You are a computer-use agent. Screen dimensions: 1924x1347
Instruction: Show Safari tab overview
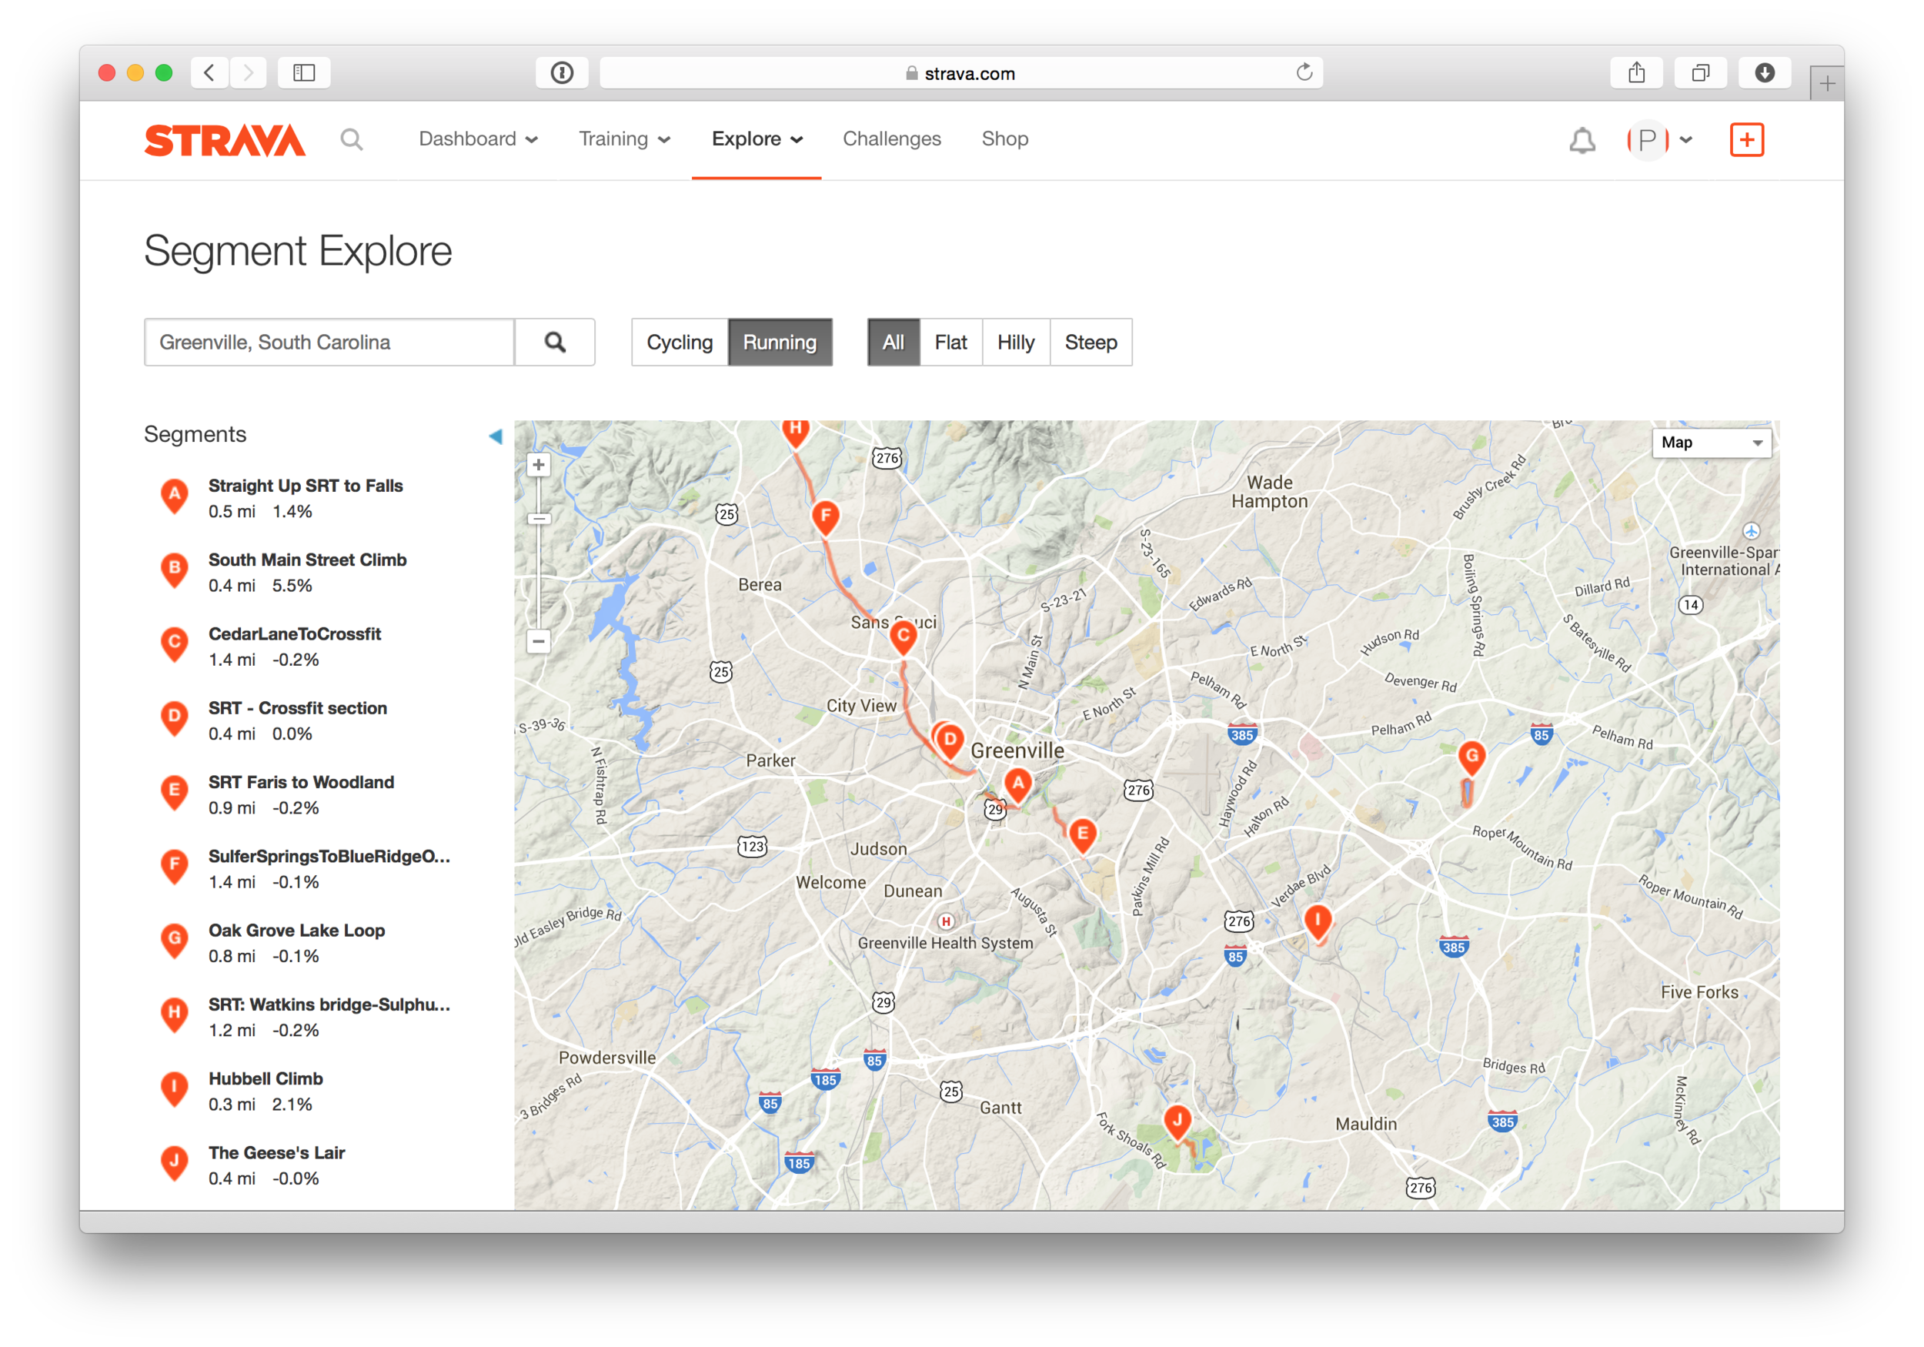coord(1700,73)
